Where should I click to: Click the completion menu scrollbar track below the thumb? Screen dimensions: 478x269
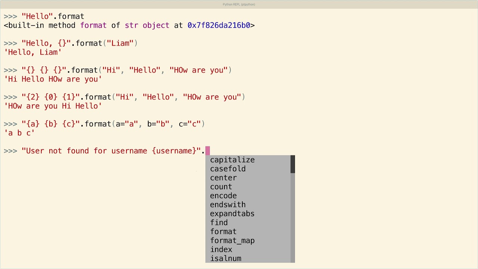coord(293,217)
